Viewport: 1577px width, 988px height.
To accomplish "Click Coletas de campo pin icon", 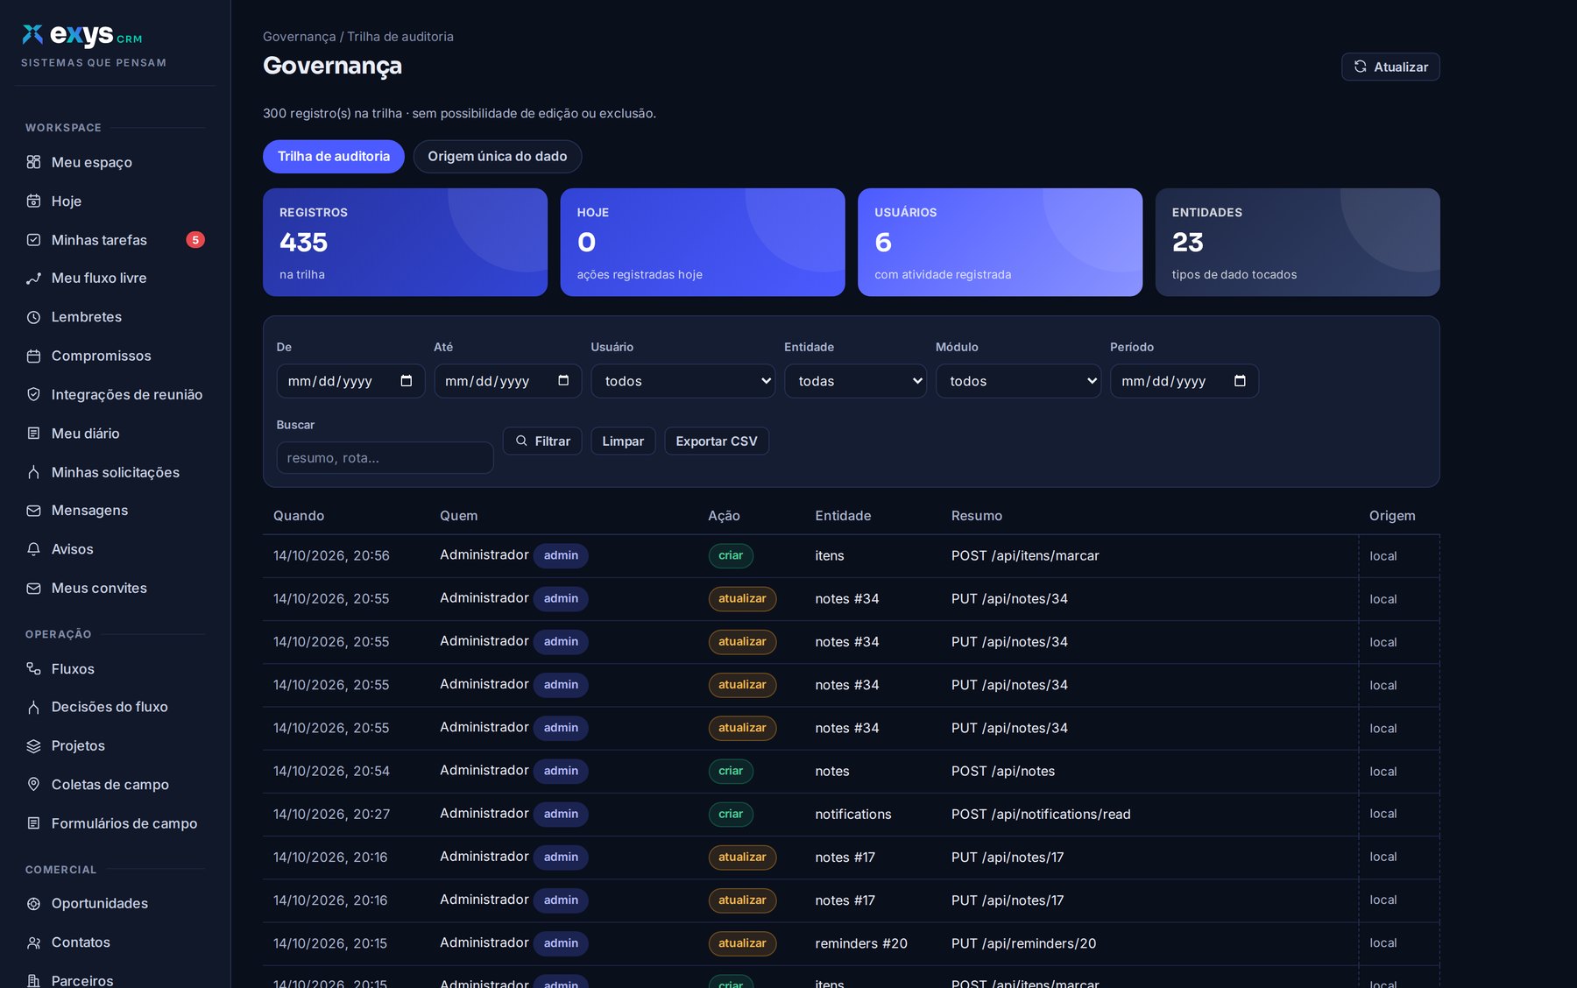I will [x=33, y=785].
